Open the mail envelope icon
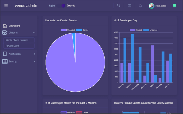The width and height of the screenshot is (183, 114). coord(129,6)
